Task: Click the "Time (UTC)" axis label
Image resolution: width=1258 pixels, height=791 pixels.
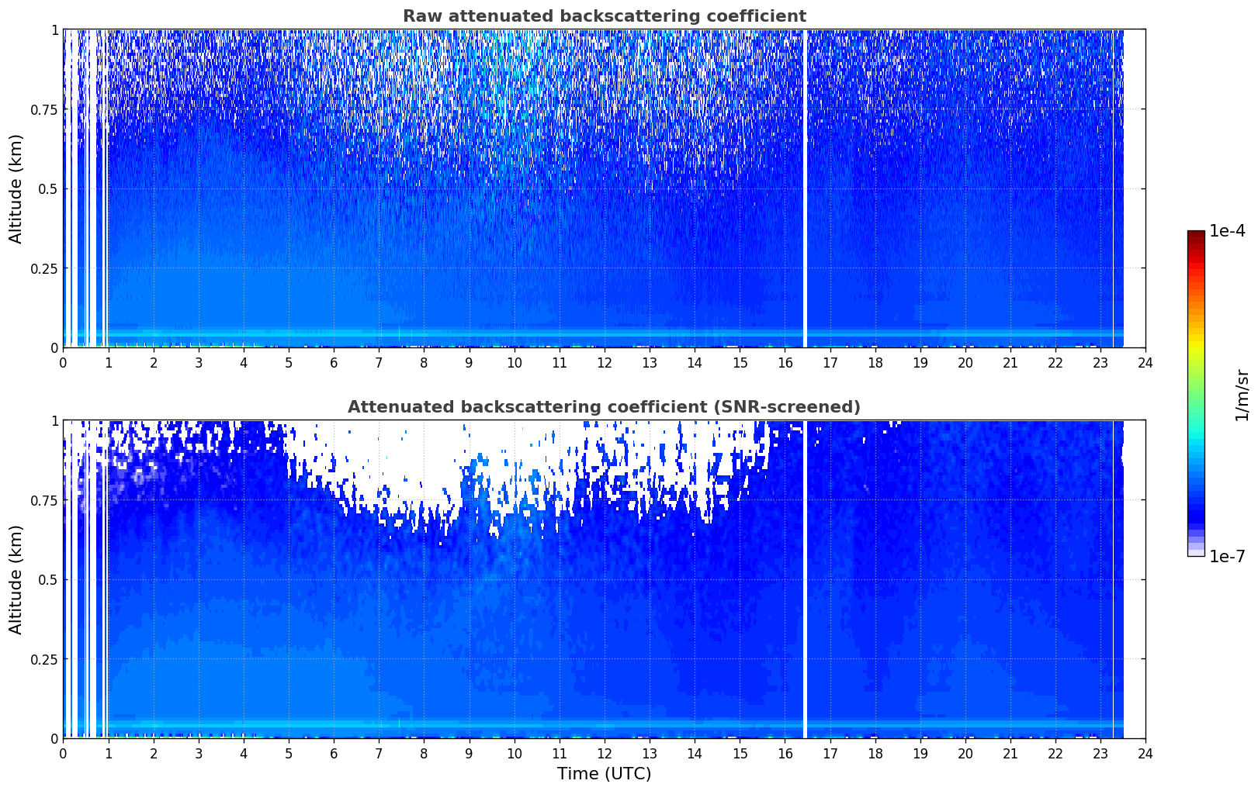Action: click(x=604, y=774)
